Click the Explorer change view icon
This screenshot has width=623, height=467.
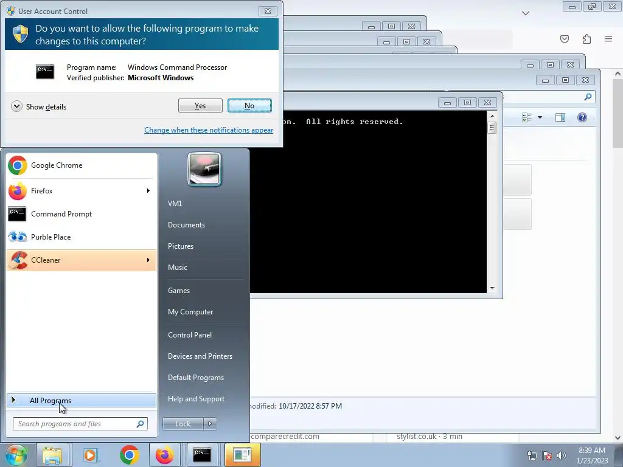pyautogui.click(x=527, y=117)
